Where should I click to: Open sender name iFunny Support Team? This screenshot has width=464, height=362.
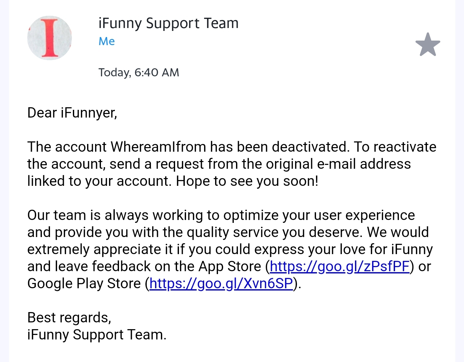168,23
